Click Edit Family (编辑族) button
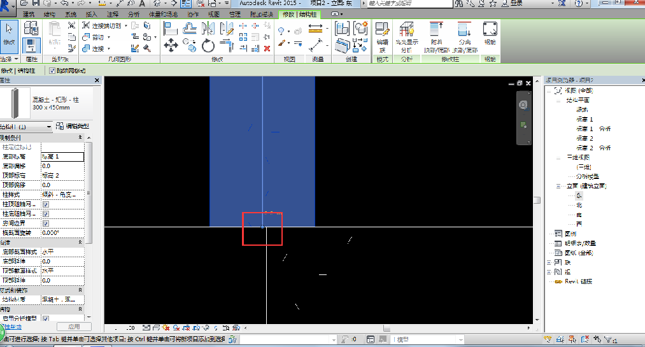645x347 pixels. click(382, 37)
